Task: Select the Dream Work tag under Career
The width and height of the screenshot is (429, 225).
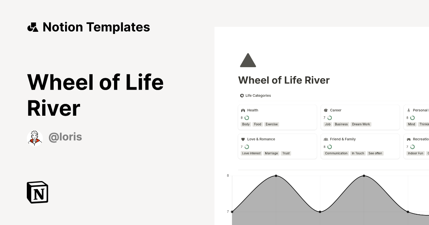Action: [x=361, y=124]
